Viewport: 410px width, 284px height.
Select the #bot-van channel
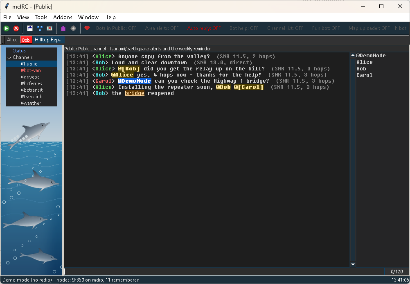(x=31, y=70)
